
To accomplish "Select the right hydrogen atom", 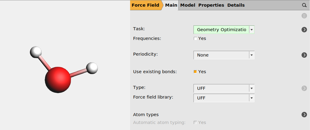I will [92, 68].
